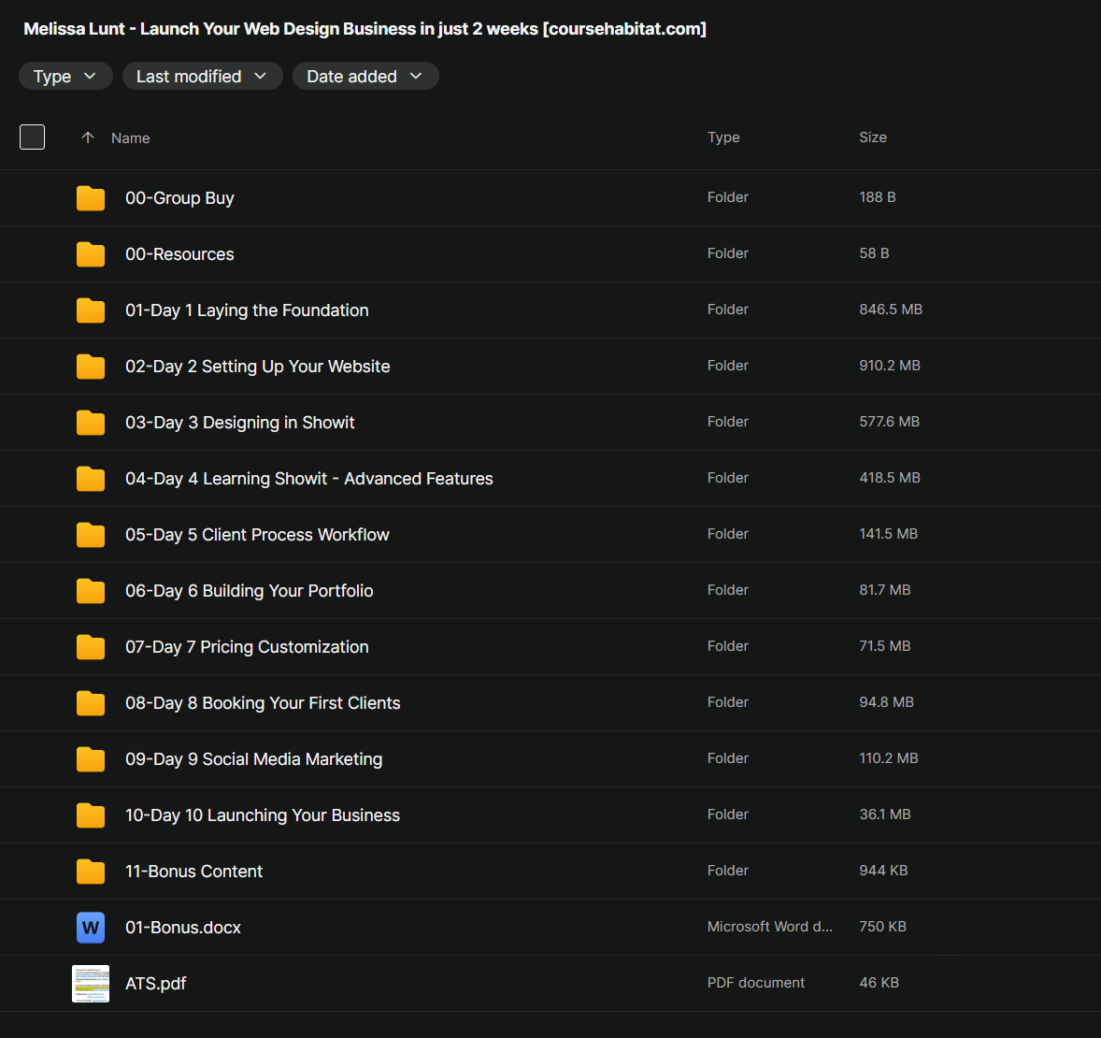Click the 750 KB size value

coord(882,927)
